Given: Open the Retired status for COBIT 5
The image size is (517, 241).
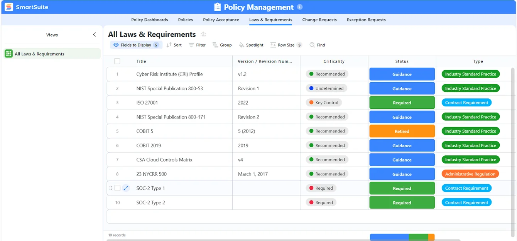Looking at the screenshot, I should click(x=402, y=131).
